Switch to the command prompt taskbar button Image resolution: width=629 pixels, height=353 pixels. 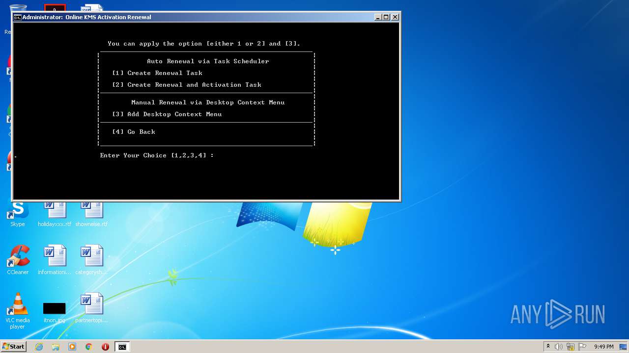pos(122,347)
